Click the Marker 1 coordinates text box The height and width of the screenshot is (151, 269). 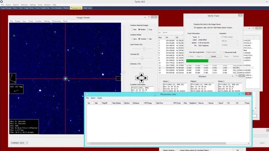(x=175, y=87)
